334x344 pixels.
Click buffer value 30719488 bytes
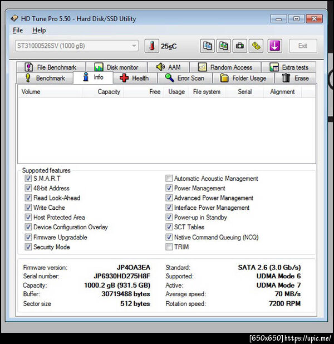pos(126,294)
